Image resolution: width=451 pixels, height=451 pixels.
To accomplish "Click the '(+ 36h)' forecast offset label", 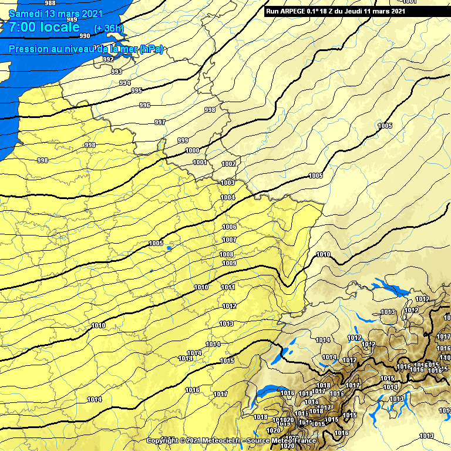I will point(109,29).
